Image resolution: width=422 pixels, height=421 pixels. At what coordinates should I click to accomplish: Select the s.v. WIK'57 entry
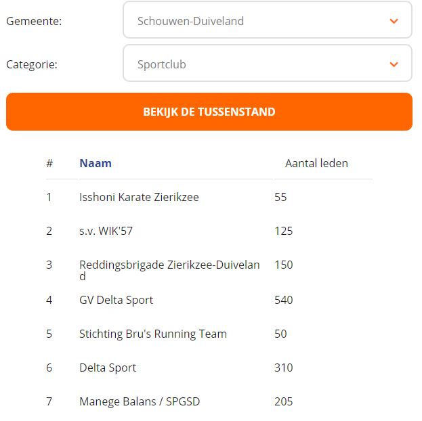pos(106,231)
